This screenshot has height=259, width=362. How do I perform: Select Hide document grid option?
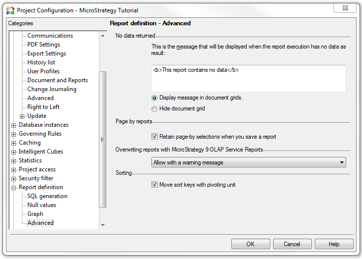point(154,108)
